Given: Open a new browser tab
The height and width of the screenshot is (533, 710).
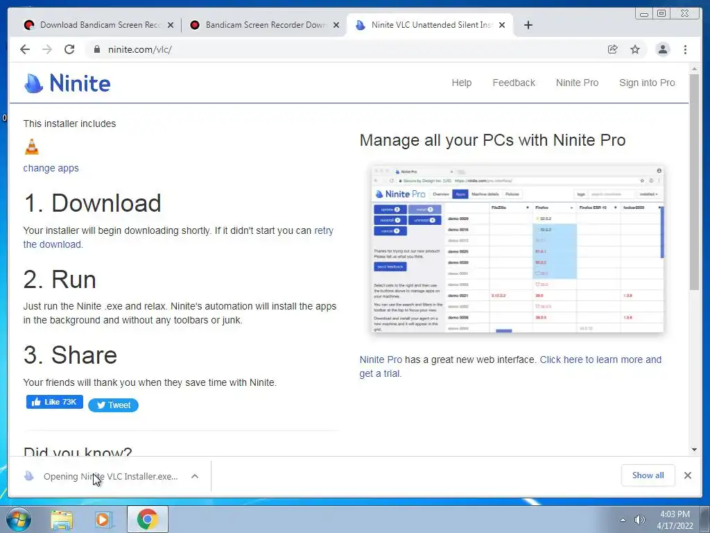Looking at the screenshot, I should (x=528, y=25).
